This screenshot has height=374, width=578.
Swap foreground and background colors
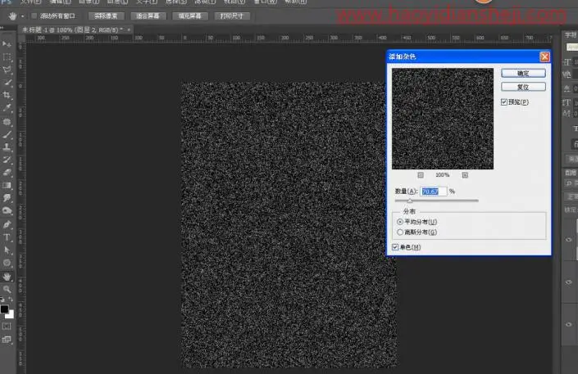pos(11,299)
